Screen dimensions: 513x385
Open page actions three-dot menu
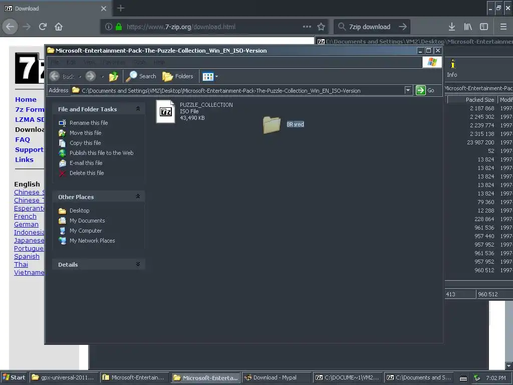click(x=307, y=27)
